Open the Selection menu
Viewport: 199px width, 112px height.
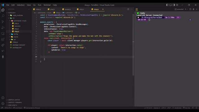click(x=21, y=5)
